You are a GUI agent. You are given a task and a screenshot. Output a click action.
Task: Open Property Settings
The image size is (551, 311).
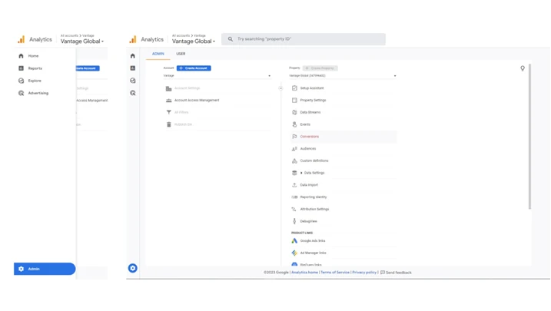[313, 101]
